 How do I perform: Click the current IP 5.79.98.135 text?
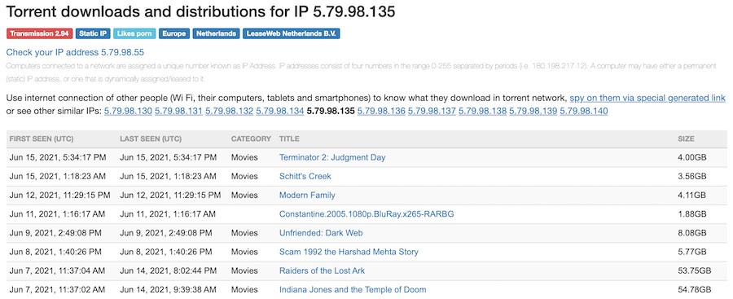(x=331, y=112)
